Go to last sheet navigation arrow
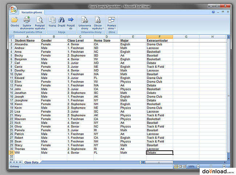Screen dimensions: 236x175 point(20,162)
